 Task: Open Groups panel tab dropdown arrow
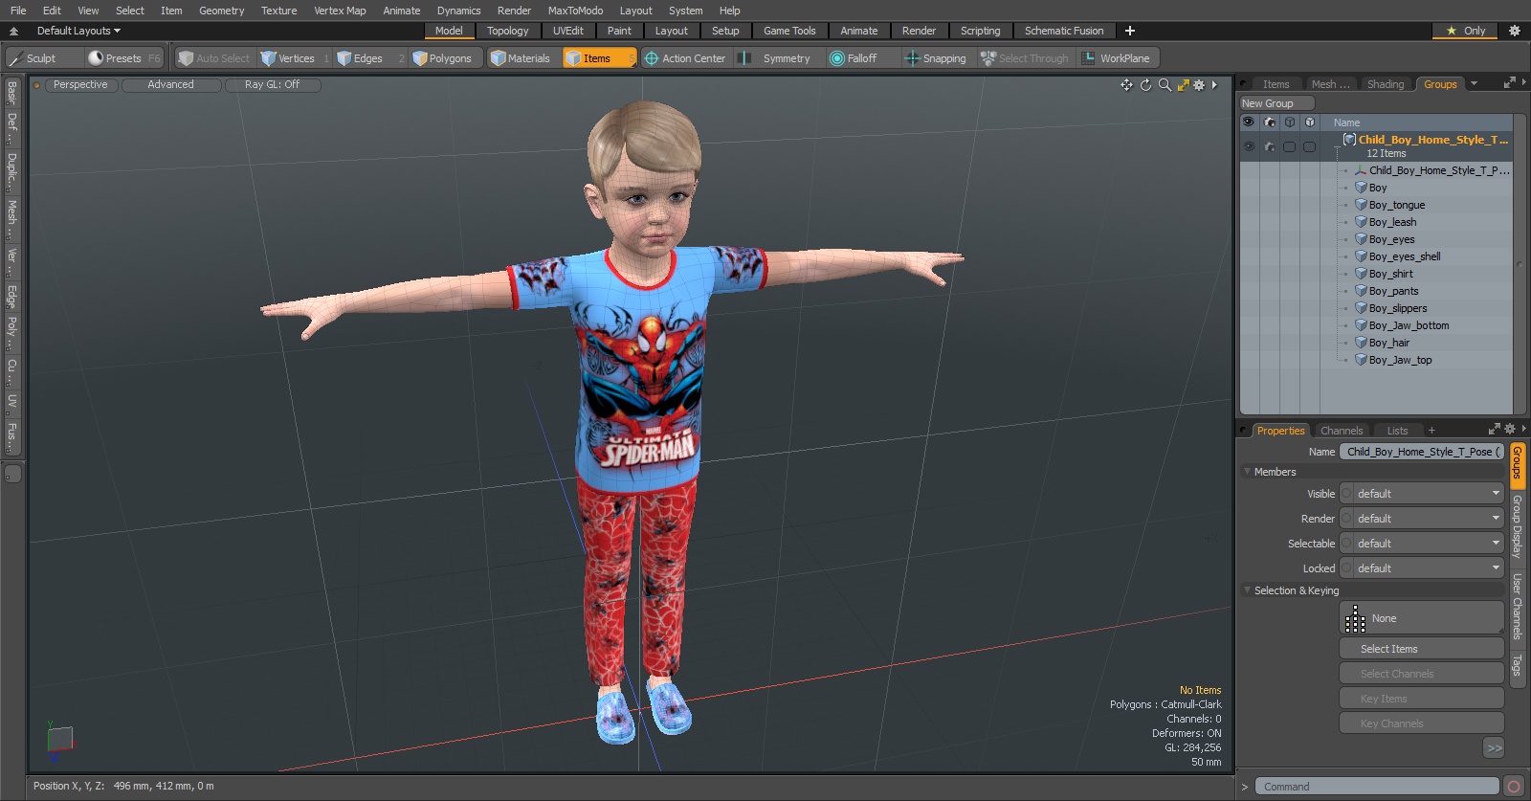pyautogui.click(x=1474, y=84)
